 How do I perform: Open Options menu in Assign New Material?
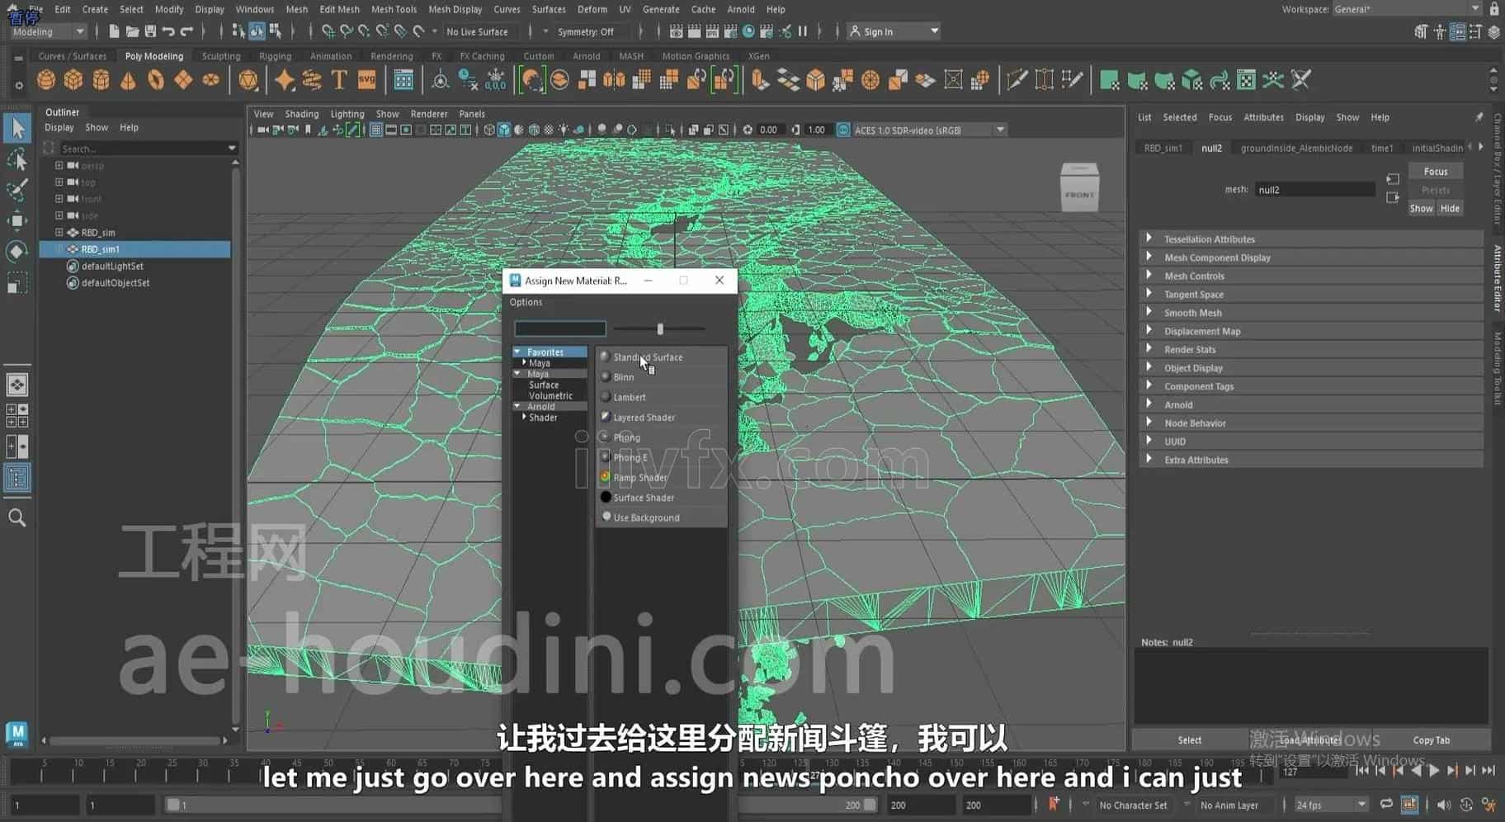click(x=526, y=302)
